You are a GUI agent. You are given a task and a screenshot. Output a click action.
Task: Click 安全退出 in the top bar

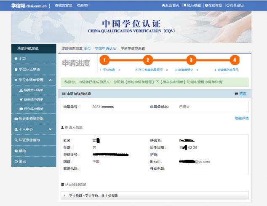[235, 5]
